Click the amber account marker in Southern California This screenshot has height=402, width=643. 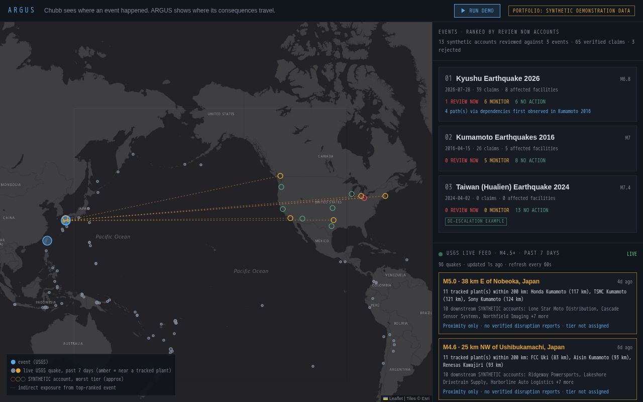click(x=290, y=218)
